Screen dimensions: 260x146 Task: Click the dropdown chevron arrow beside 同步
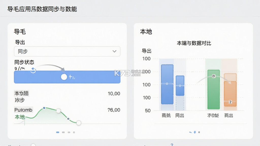pyautogui.click(x=115, y=51)
